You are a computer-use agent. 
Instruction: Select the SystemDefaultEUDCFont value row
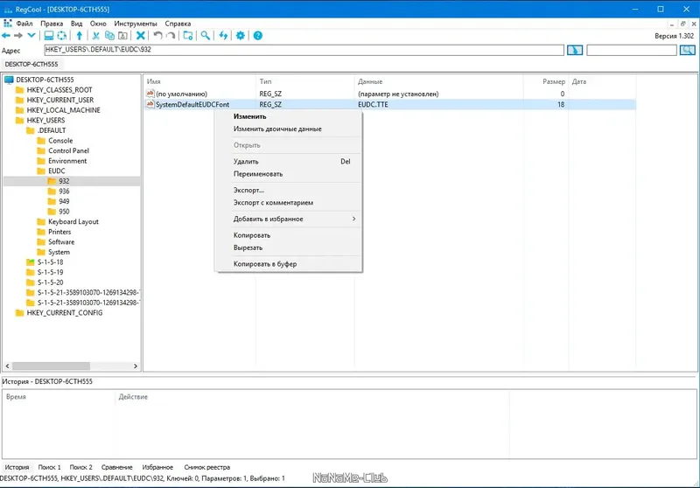pos(390,104)
